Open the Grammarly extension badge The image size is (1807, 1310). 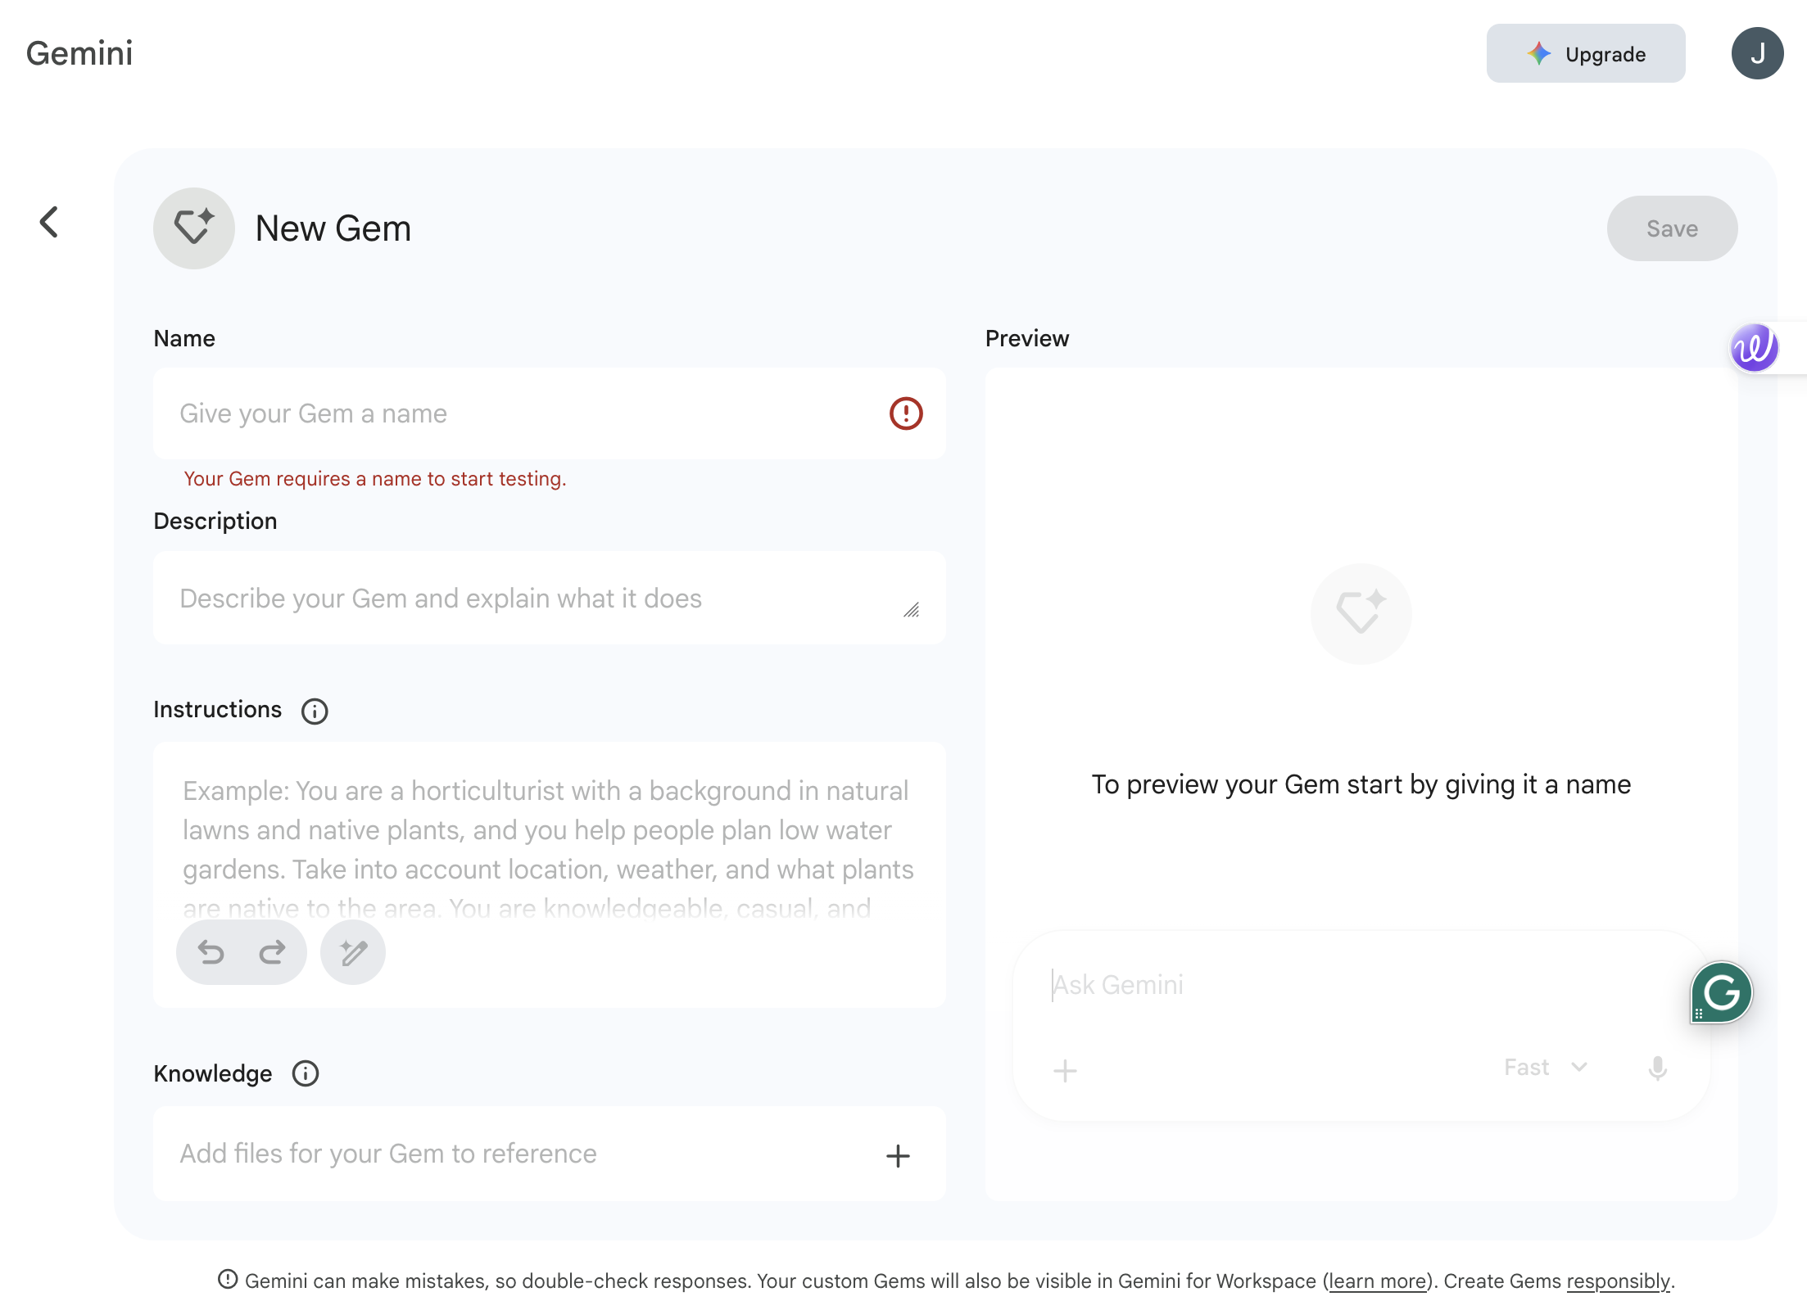[1721, 992]
